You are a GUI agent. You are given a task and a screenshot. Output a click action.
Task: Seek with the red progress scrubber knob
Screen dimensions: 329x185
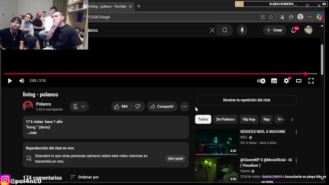pyautogui.click(x=305, y=74)
